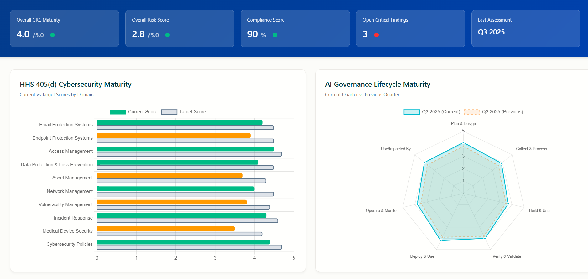This screenshot has width=588, height=279.
Task: Click the Overall GRC Maturity card
Action: (x=65, y=28)
